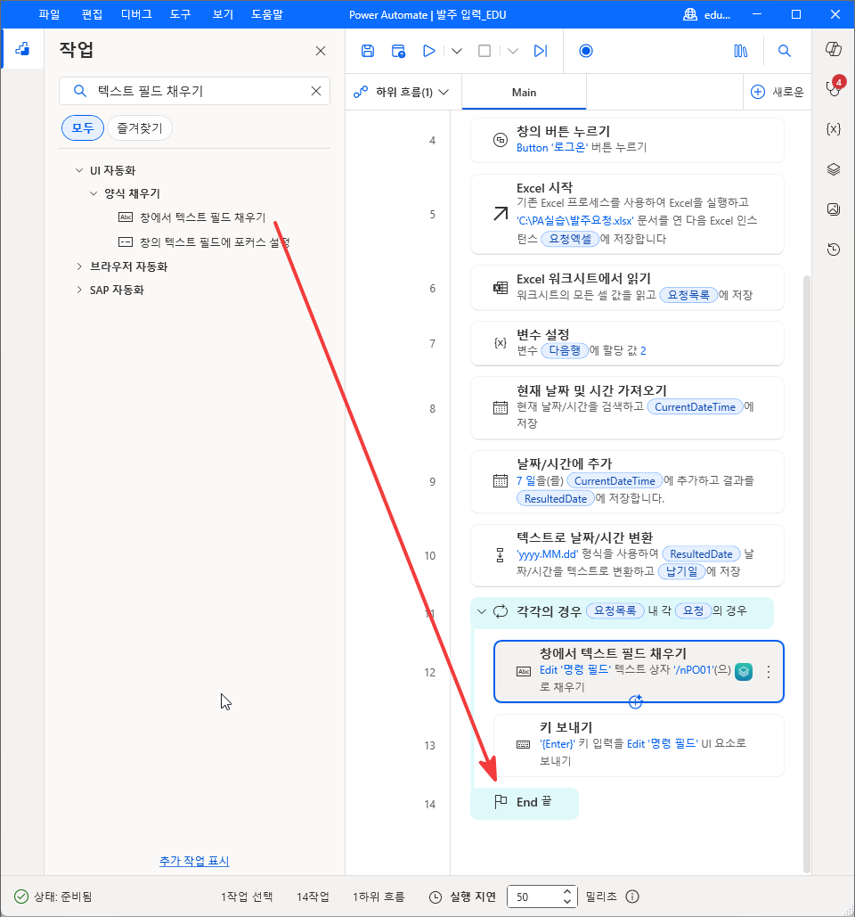Collapse the UI 자동화 tree group

tap(79, 170)
